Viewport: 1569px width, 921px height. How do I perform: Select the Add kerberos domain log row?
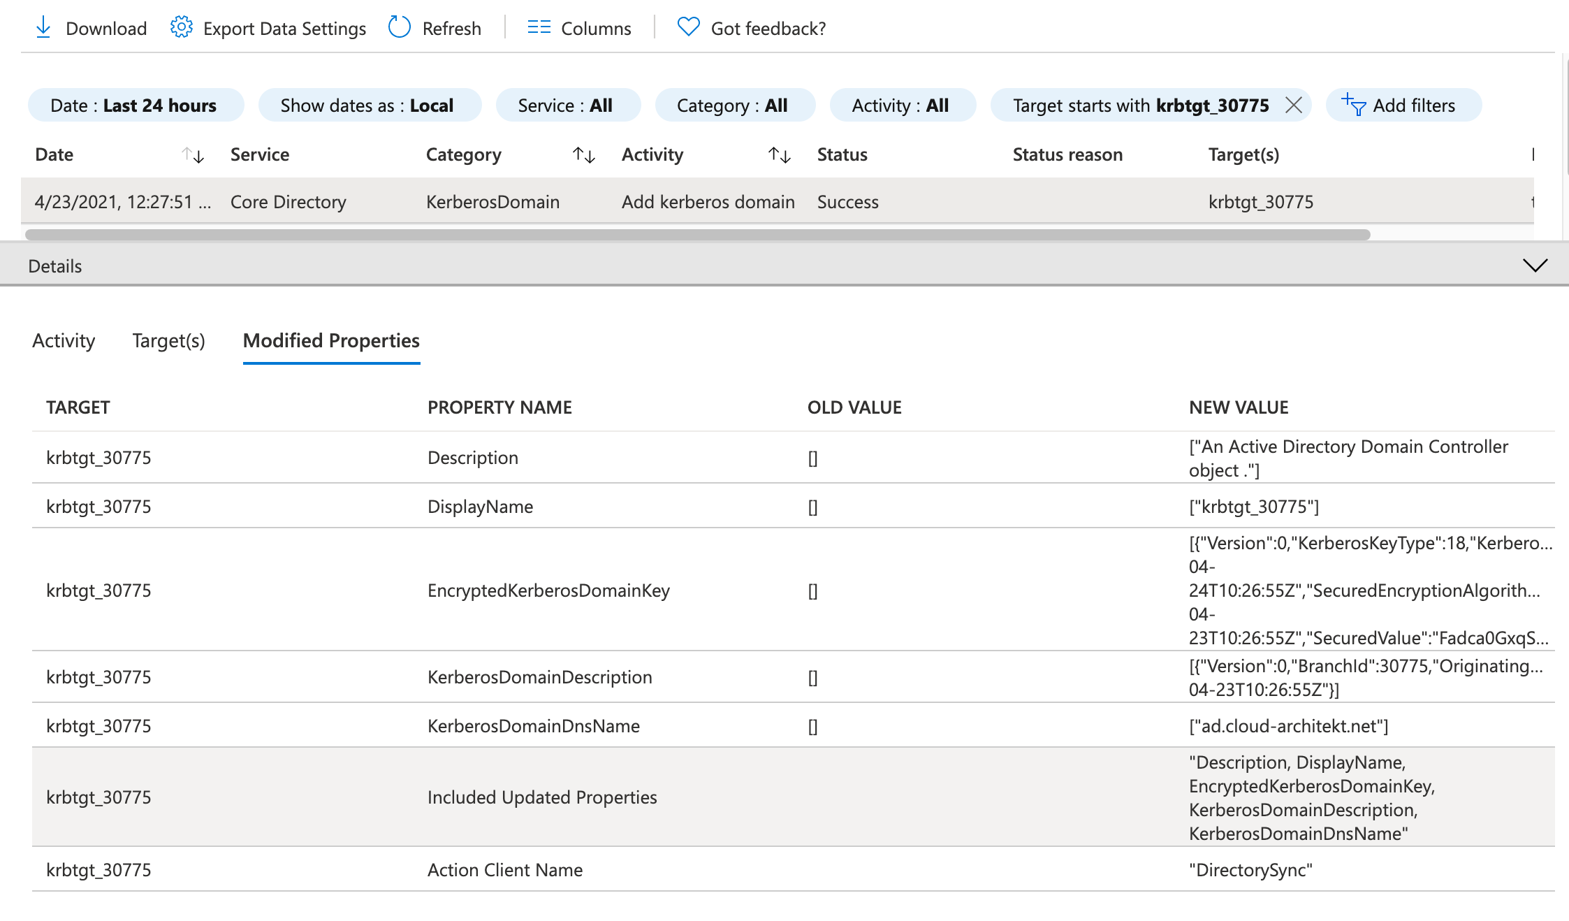(x=777, y=201)
